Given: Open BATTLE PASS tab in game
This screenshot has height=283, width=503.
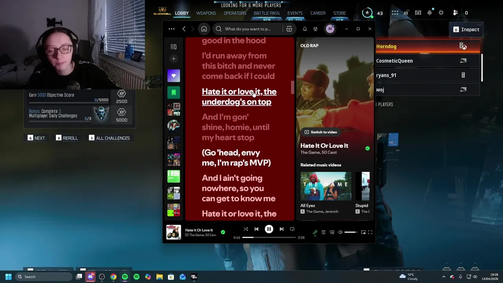Looking at the screenshot, I should point(267,13).
